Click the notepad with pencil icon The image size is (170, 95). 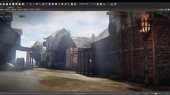pyautogui.click(x=56, y=4)
